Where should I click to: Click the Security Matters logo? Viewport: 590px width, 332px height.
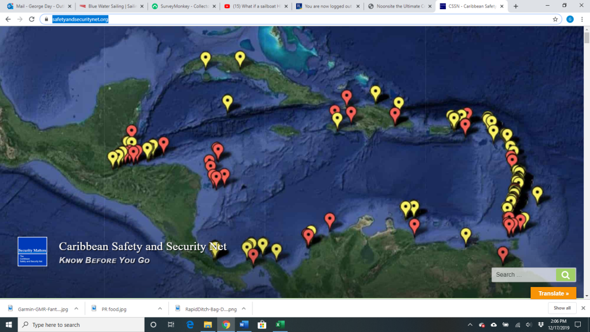[x=32, y=251]
